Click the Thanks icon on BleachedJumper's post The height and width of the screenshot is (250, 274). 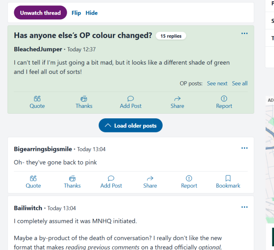84,99
